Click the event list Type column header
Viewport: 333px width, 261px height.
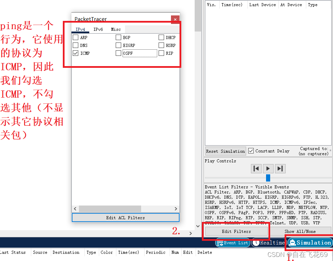(319, 5)
